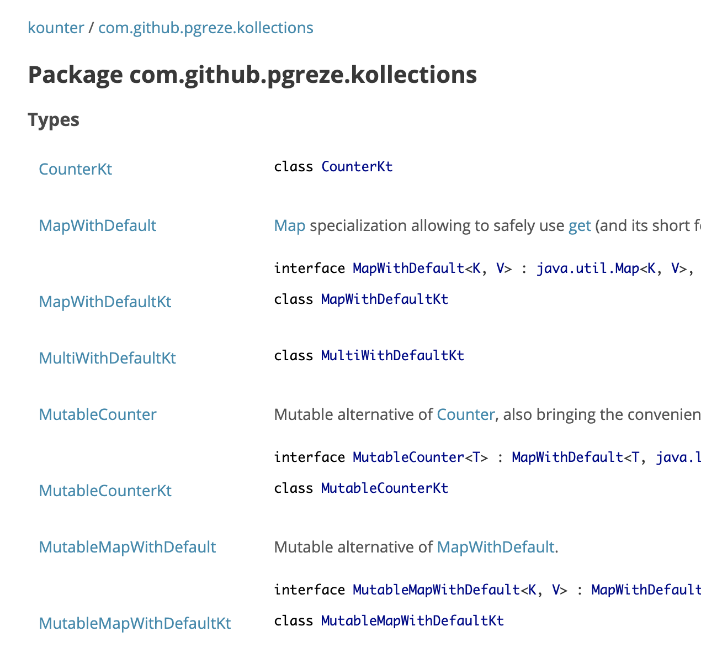
Task: Open the MutableCounterKt type link
Action: click(x=105, y=491)
